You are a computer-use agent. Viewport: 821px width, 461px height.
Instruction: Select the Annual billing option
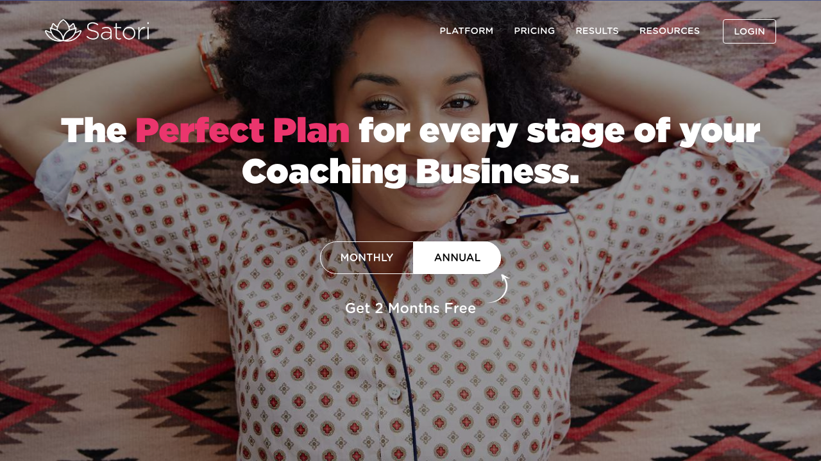click(457, 257)
